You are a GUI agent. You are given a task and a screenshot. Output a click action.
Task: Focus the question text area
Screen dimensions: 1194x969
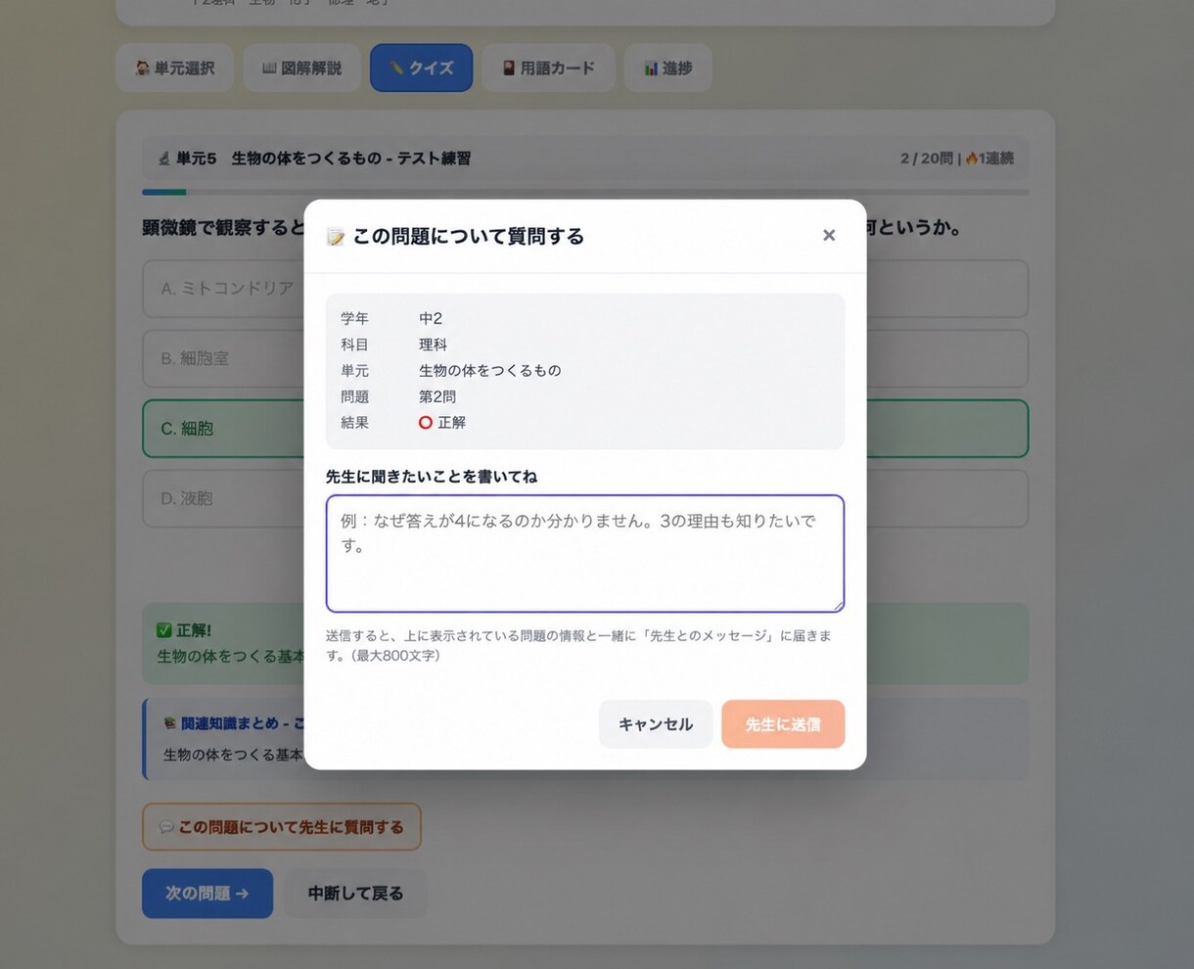click(x=585, y=554)
